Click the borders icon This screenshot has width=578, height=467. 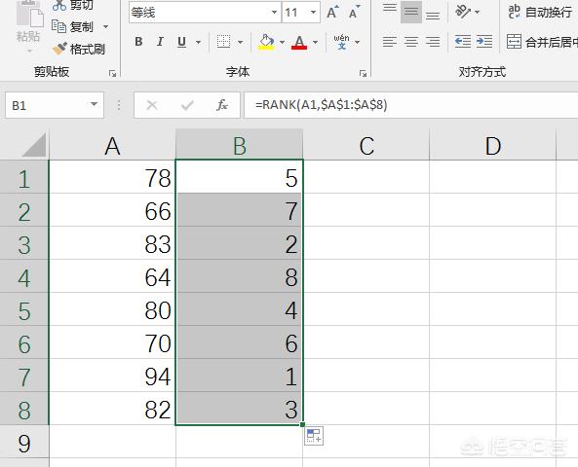(x=223, y=42)
